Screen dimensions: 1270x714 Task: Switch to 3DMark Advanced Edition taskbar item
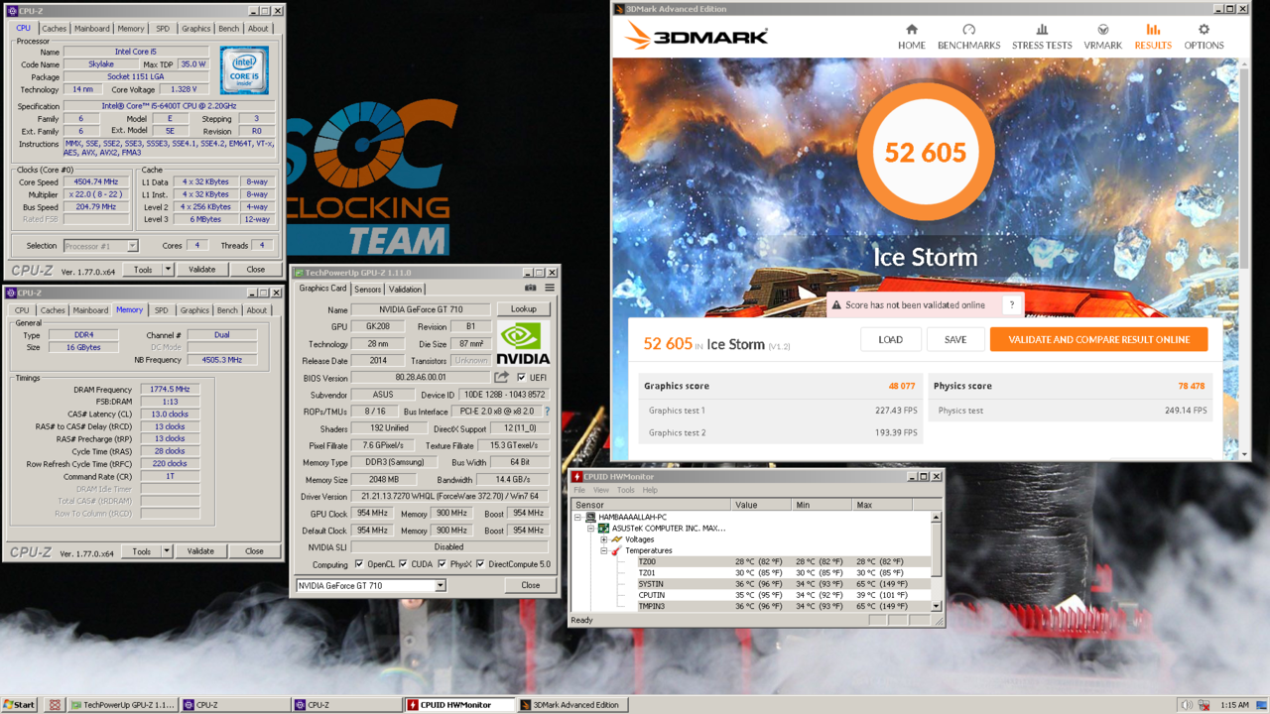[570, 705]
